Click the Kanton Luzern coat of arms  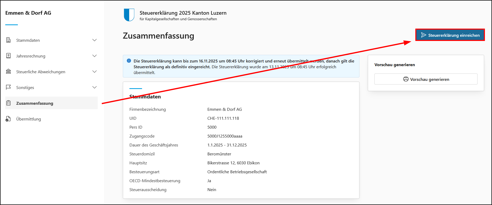(129, 15)
